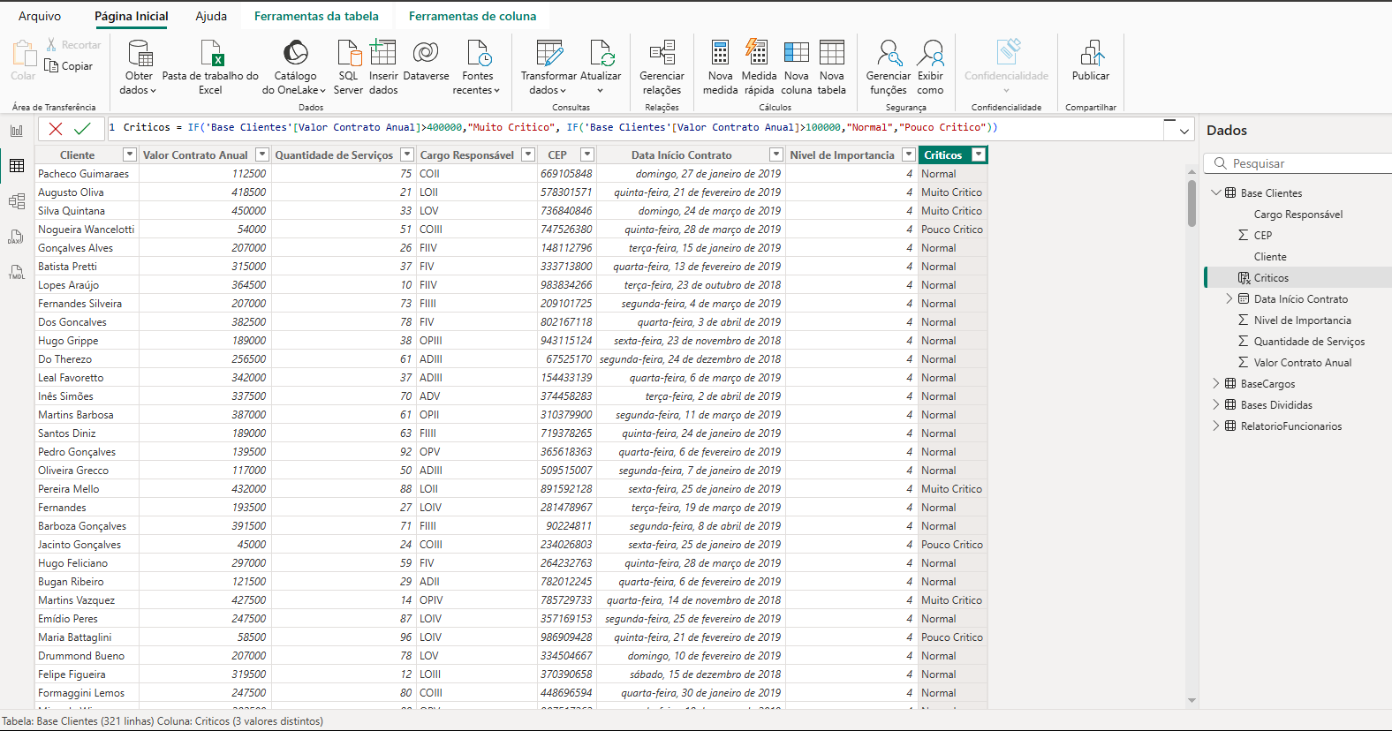Expand the Data Início Contrato field
The image size is (1392, 731).
[1229, 298]
